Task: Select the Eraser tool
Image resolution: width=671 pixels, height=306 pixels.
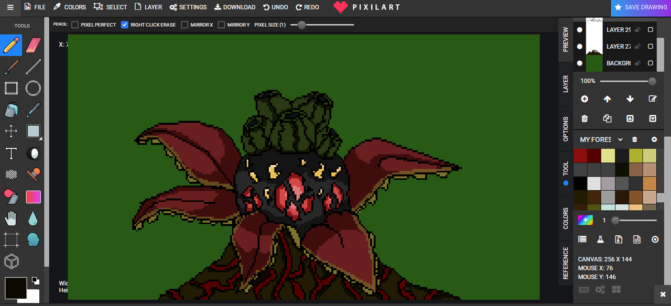Action: click(33, 45)
